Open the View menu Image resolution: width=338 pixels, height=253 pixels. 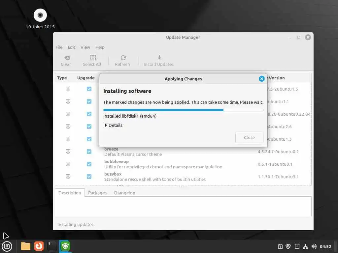click(x=85, y=47)
